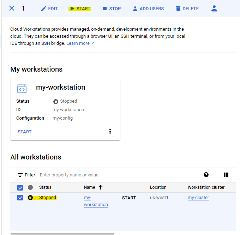Open the card's three-dot more menu
The width and height of the screenshot is (240, 235).
[x=110, y=131]
